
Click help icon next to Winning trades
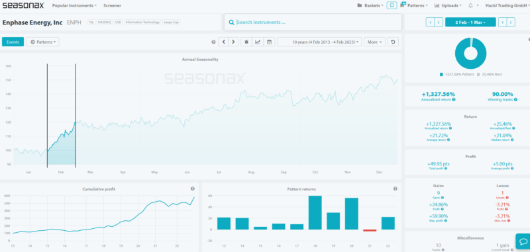point(515,99)
